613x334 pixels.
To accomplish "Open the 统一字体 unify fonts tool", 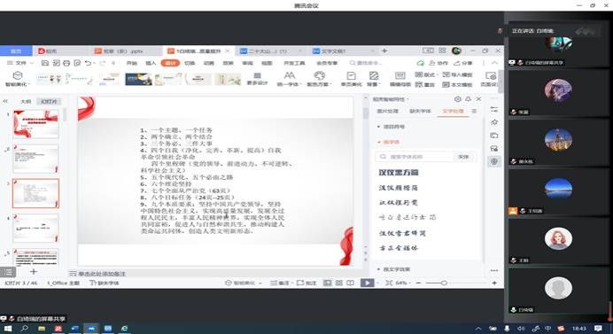I will pyautogui.click(x=289, y=79).
